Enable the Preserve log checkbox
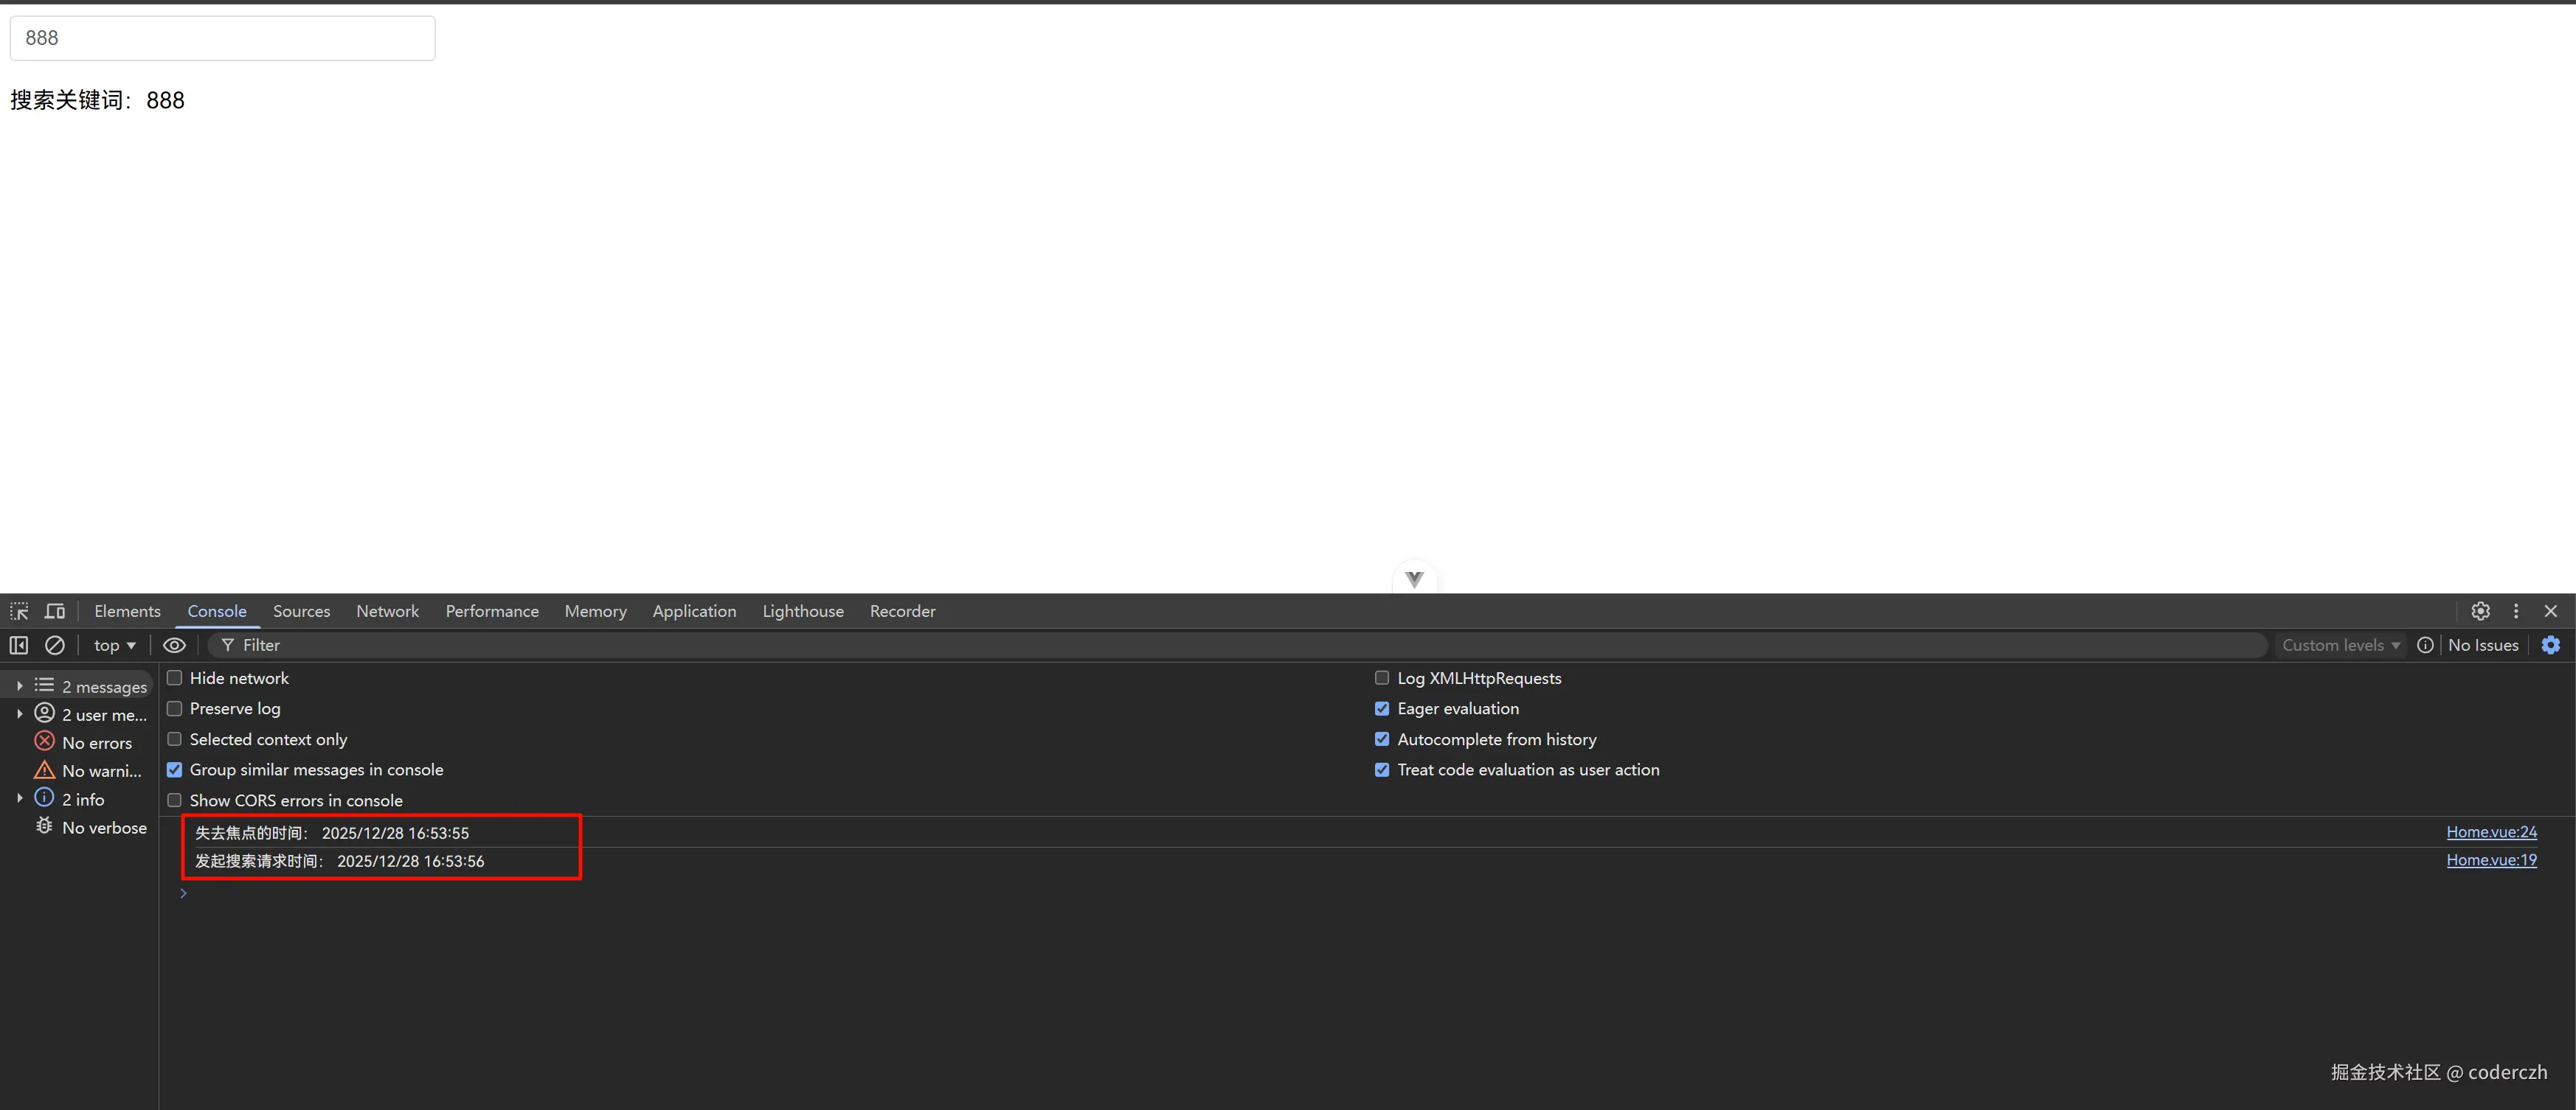The height and width of the screenshot is (1110, 2576). 175,708
